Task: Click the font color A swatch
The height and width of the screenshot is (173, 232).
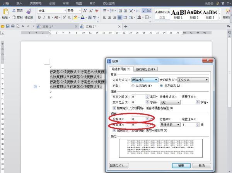Action: pyautogui.click(x=83, y=17)
